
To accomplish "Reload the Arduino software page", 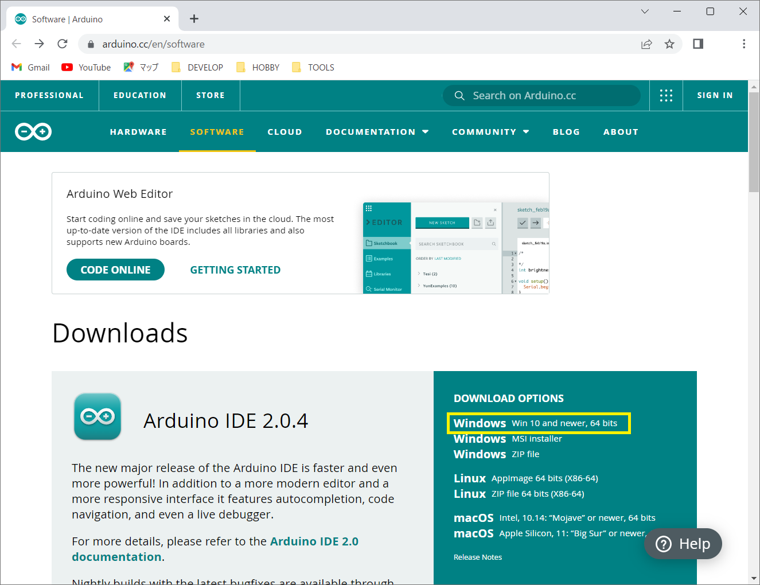I will click(63, 44).
